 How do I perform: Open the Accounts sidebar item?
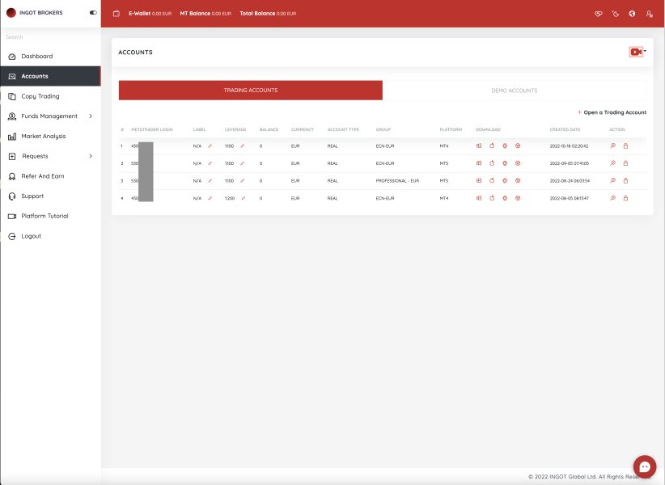pos(50,76)
